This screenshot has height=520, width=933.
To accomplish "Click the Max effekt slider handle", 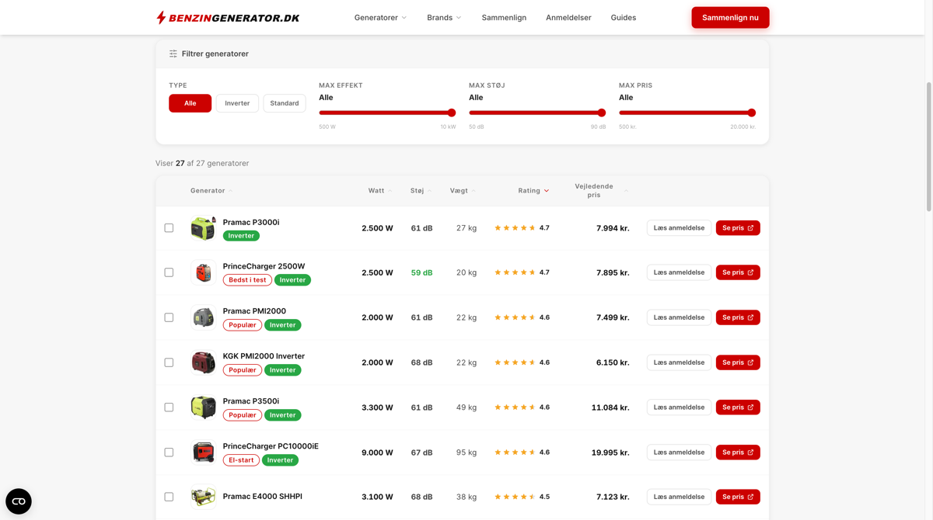I will (x=452, y=113).
